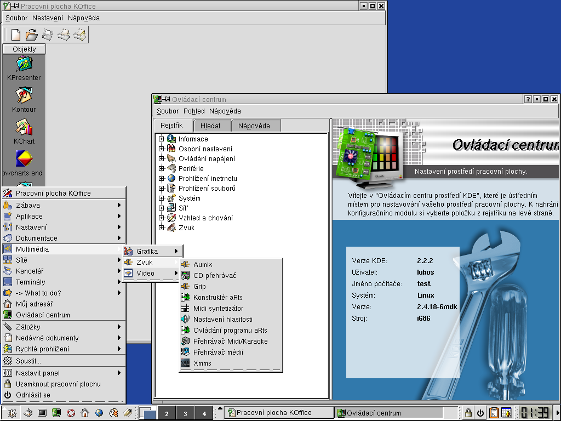Open Ovládací centrum entry in K menu
Viewport: 561px width, 421px height.
pyautogui.click(x=64, y=315)
